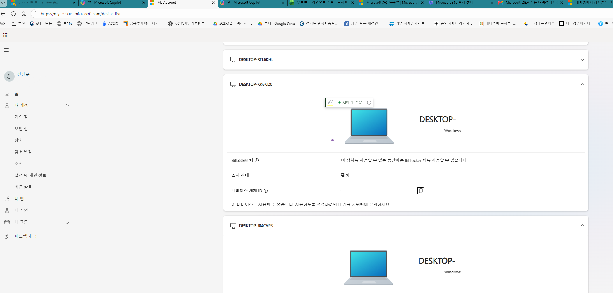The width and height of the screenshot is (613, 293).
Task: Copy the device object ID for DESKTOP-KK6KI20
Action: 420,191
